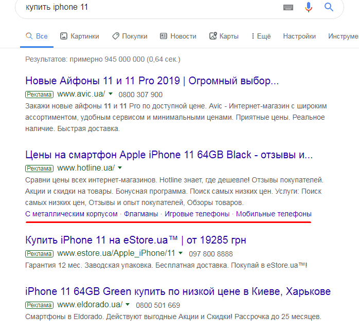Click phone number 0800 501 669
The height and width of the screenshot is (335, 359).
point(158,305)
